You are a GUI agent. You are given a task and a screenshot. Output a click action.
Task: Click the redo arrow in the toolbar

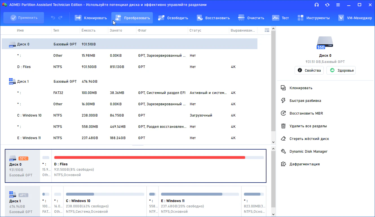[x=60, y=18]
